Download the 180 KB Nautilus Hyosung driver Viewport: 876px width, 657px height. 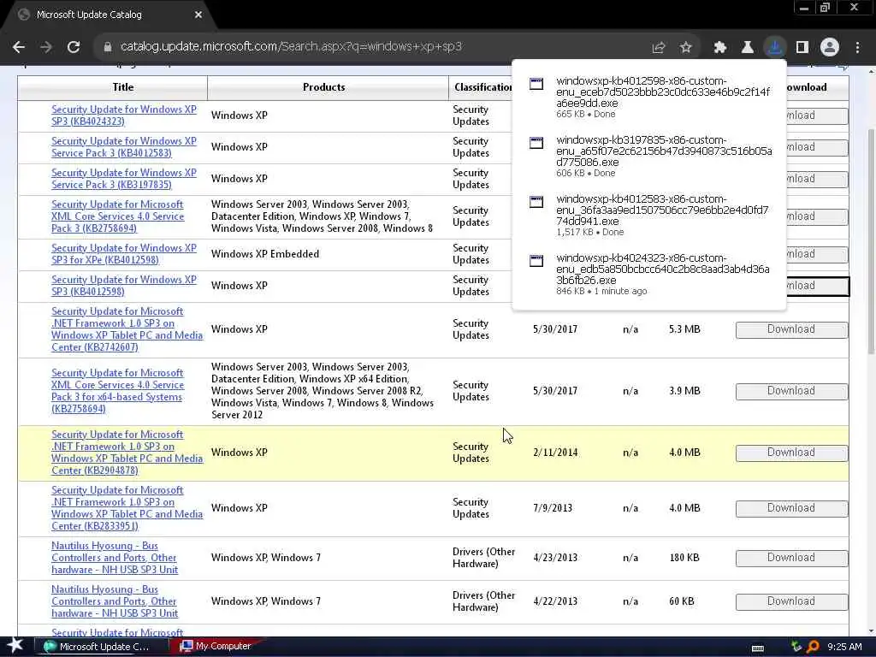[791, 558]
